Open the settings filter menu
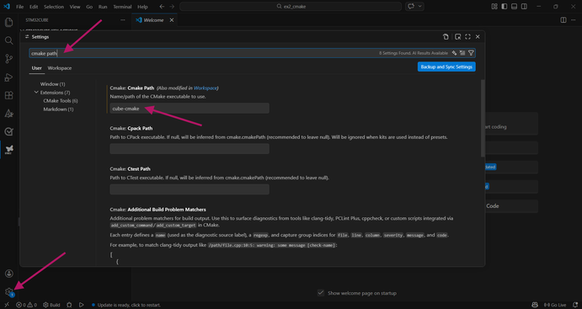The height and width of the screenshot is (309, 582). click(471, 53)
